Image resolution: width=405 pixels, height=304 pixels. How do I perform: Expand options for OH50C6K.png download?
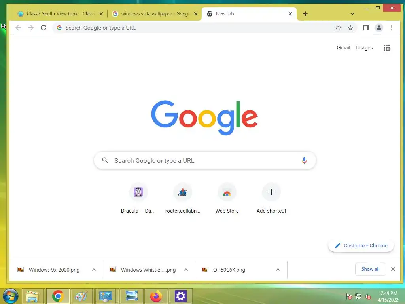278,270
